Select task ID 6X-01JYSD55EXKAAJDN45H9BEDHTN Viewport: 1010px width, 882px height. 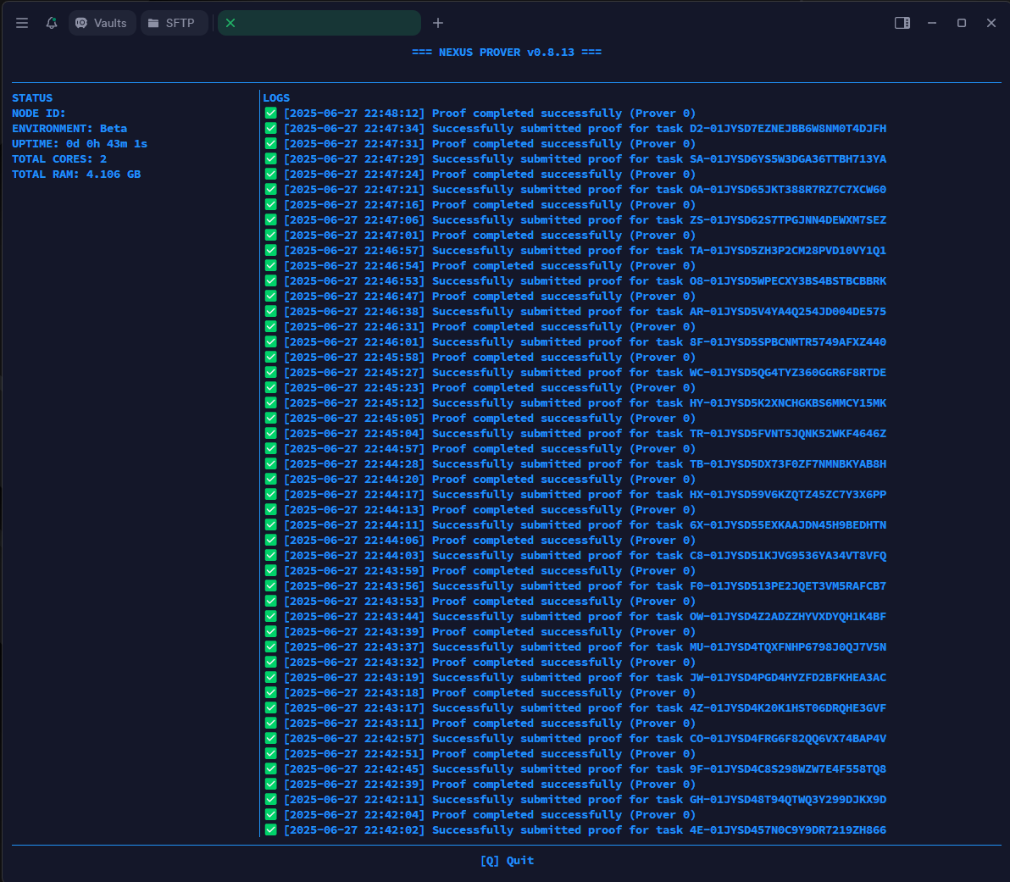pos(788,525)
